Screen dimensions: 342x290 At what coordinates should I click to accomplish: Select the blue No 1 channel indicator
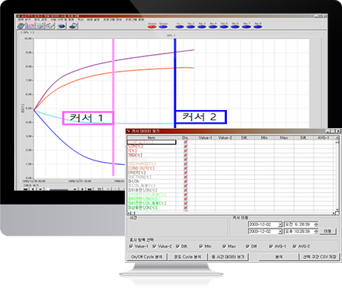[x=180, y=26]
